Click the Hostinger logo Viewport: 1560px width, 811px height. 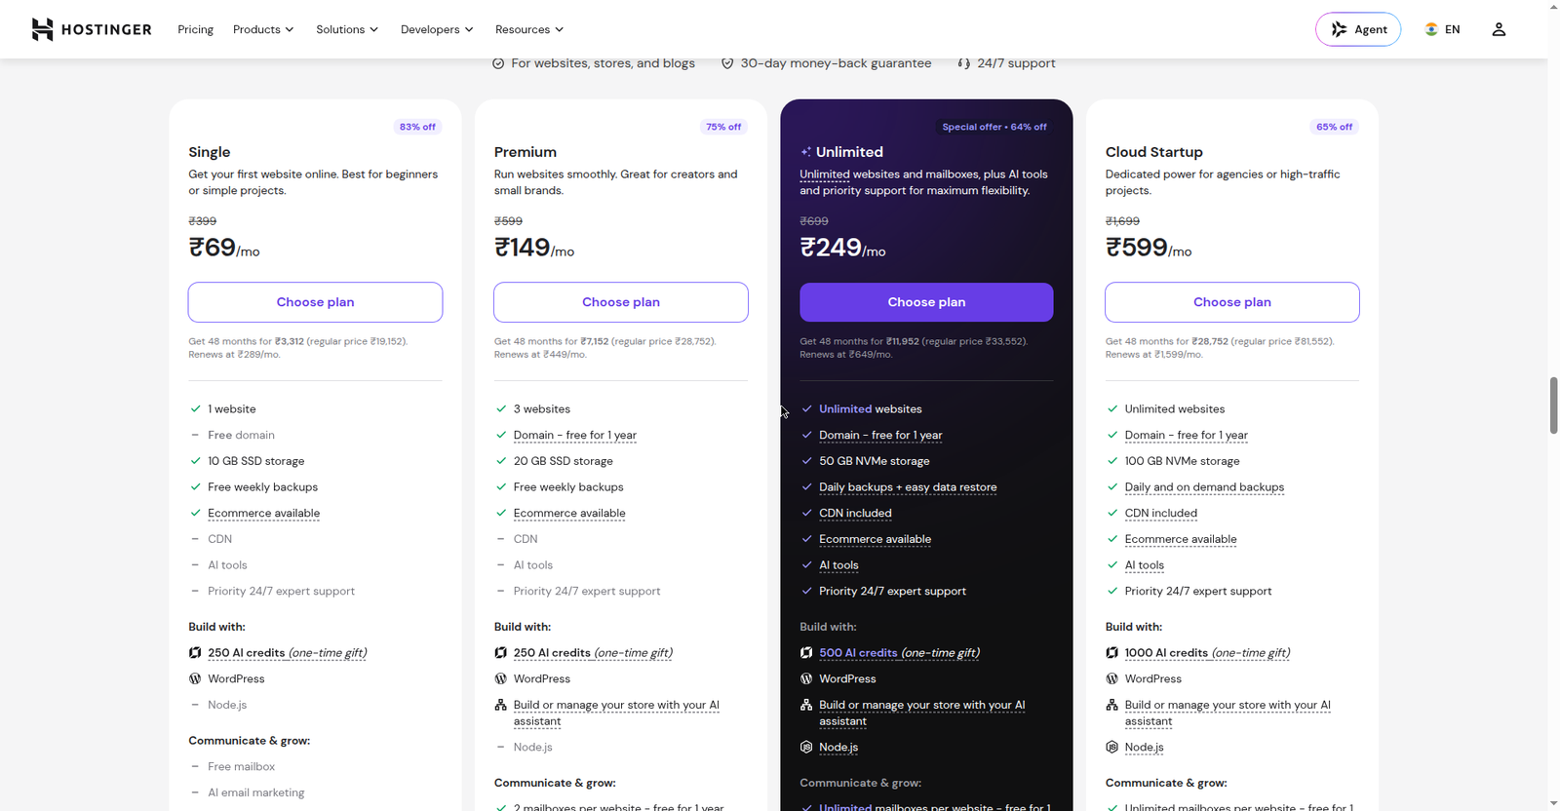coord(91,29)
